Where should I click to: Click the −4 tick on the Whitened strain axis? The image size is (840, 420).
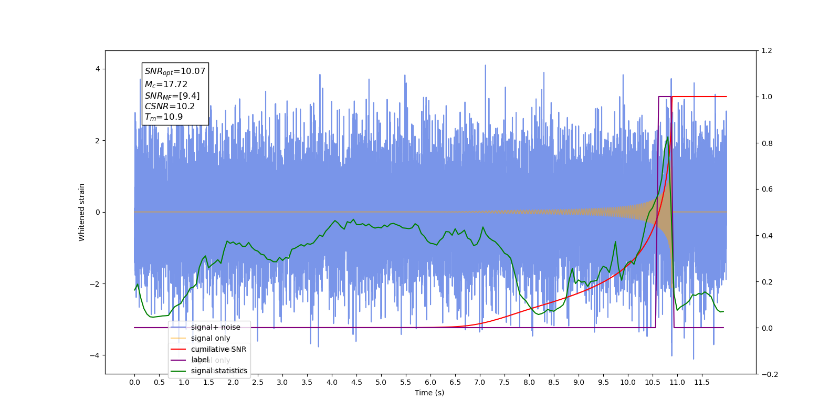pyautogui.click(x=94, y=355)
